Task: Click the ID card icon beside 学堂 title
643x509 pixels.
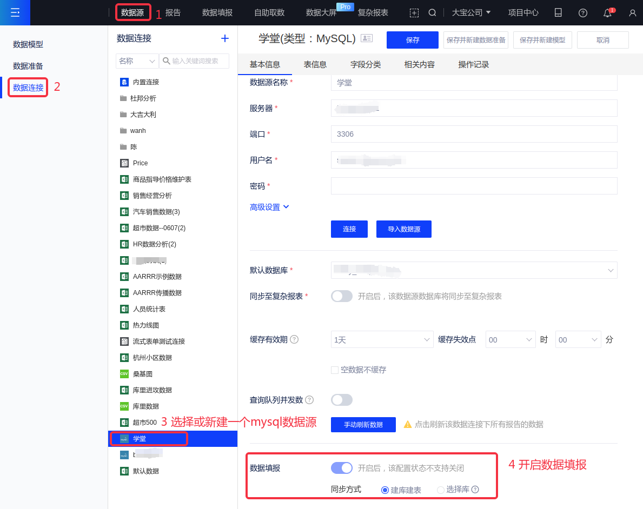Action: 367,38
